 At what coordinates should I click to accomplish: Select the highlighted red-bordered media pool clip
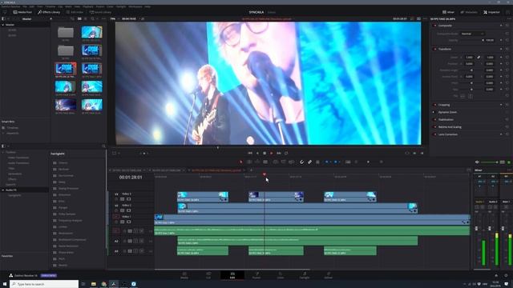click(x=66, y=69)
